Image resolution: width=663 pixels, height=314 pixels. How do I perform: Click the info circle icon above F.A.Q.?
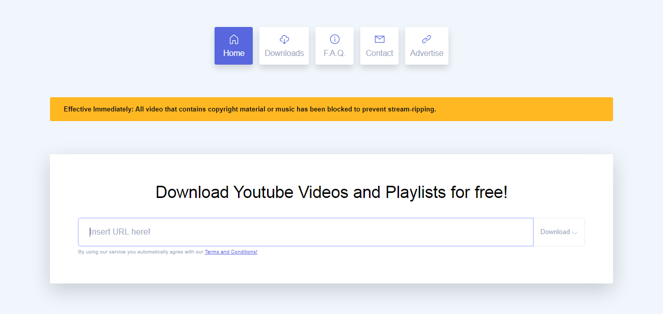pos(334,39)
